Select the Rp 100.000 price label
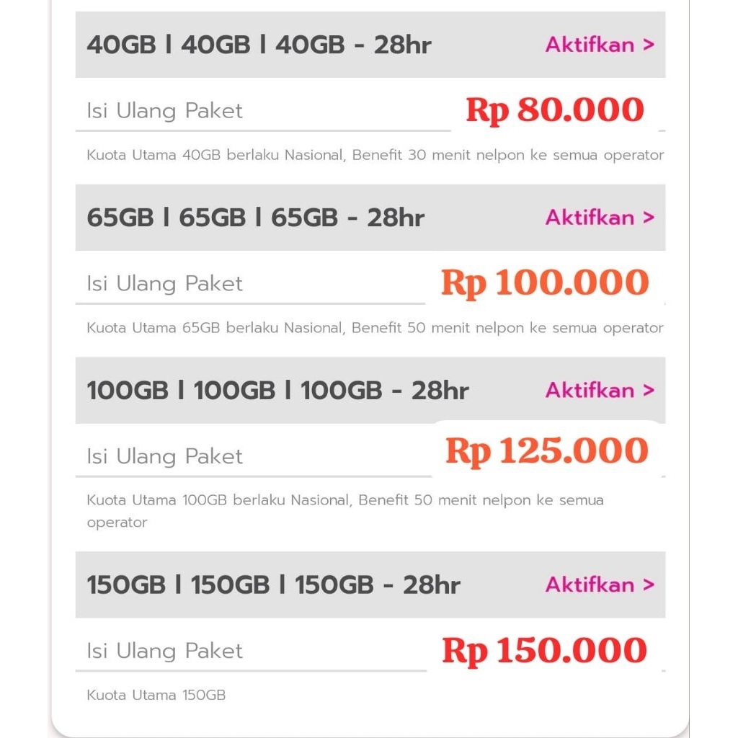The height and width of the screenshot is (738, 738). click(544, 283)
